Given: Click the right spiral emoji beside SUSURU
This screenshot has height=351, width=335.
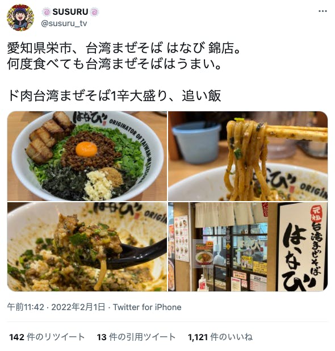Looking at the screenshot, I should pyautogui.click(x=94, y=12).
